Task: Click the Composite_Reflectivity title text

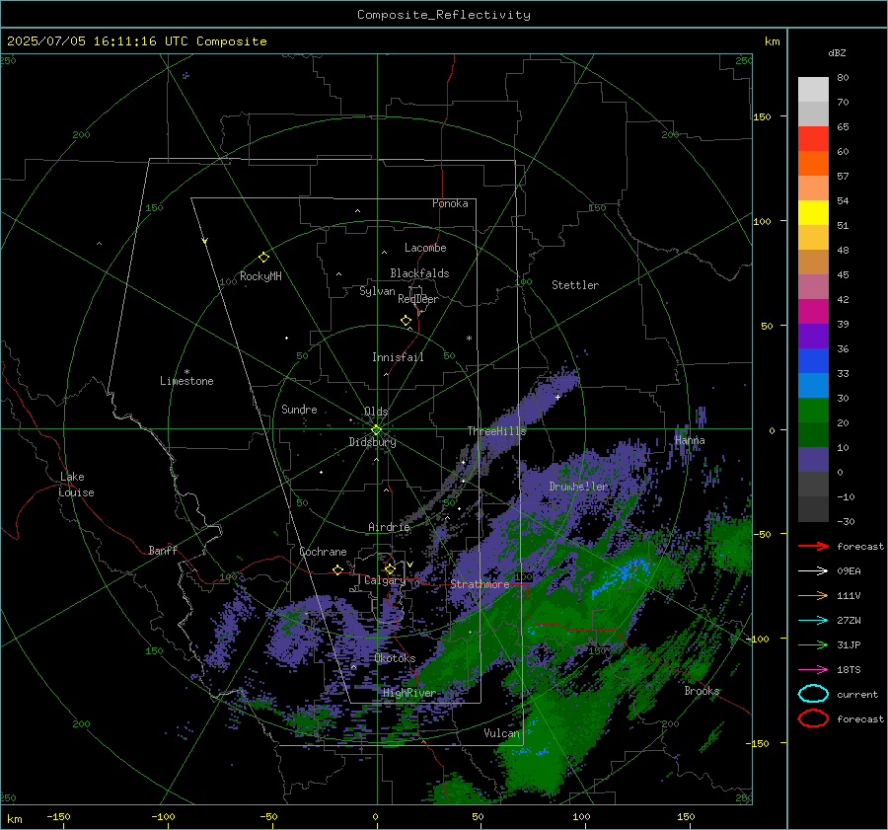Action: tap(443, 15)
